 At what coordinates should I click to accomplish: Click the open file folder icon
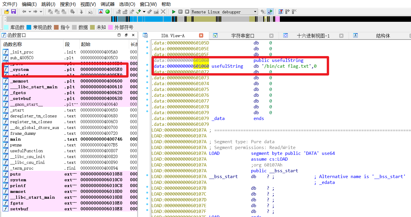click(6, 12)
